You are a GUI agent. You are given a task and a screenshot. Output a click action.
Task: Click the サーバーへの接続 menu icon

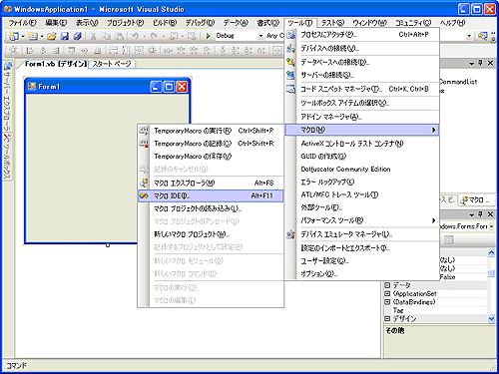click(291, 75)
